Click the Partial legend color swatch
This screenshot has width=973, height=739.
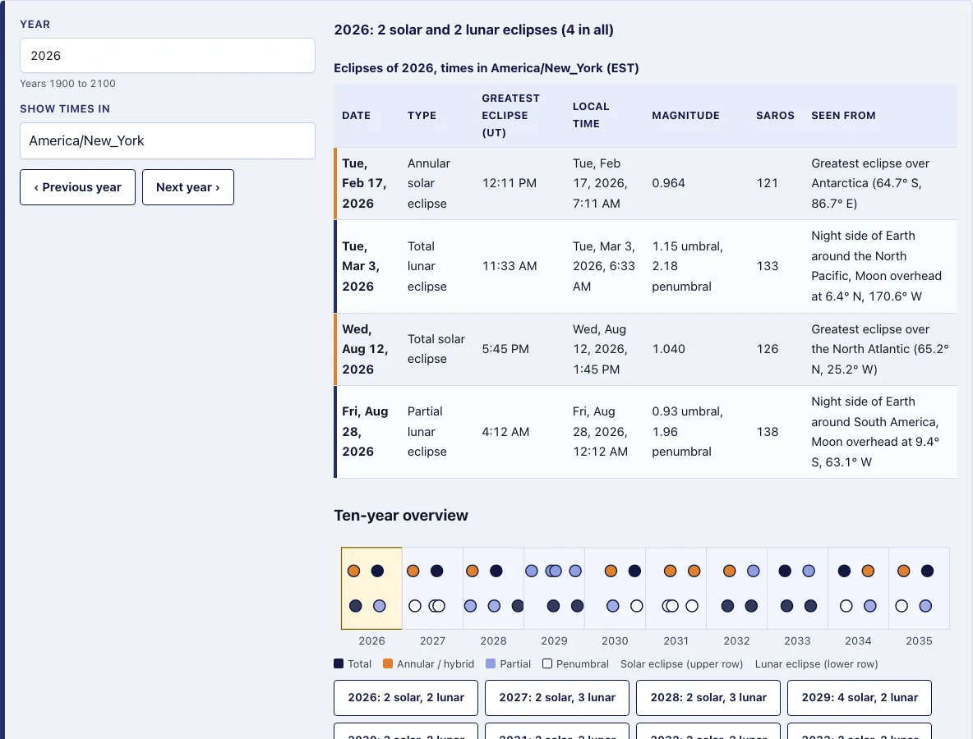pyautogui.click(x=491, y=663)
